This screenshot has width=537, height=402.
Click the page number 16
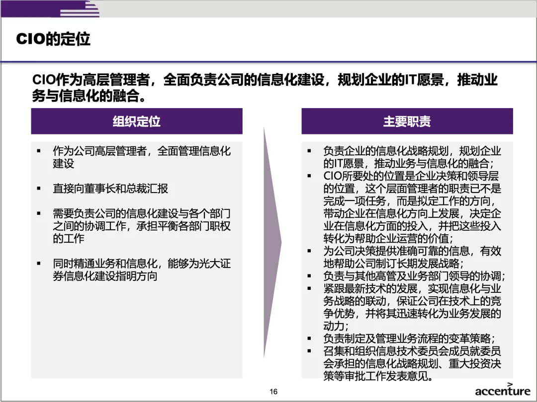point(273,392)
